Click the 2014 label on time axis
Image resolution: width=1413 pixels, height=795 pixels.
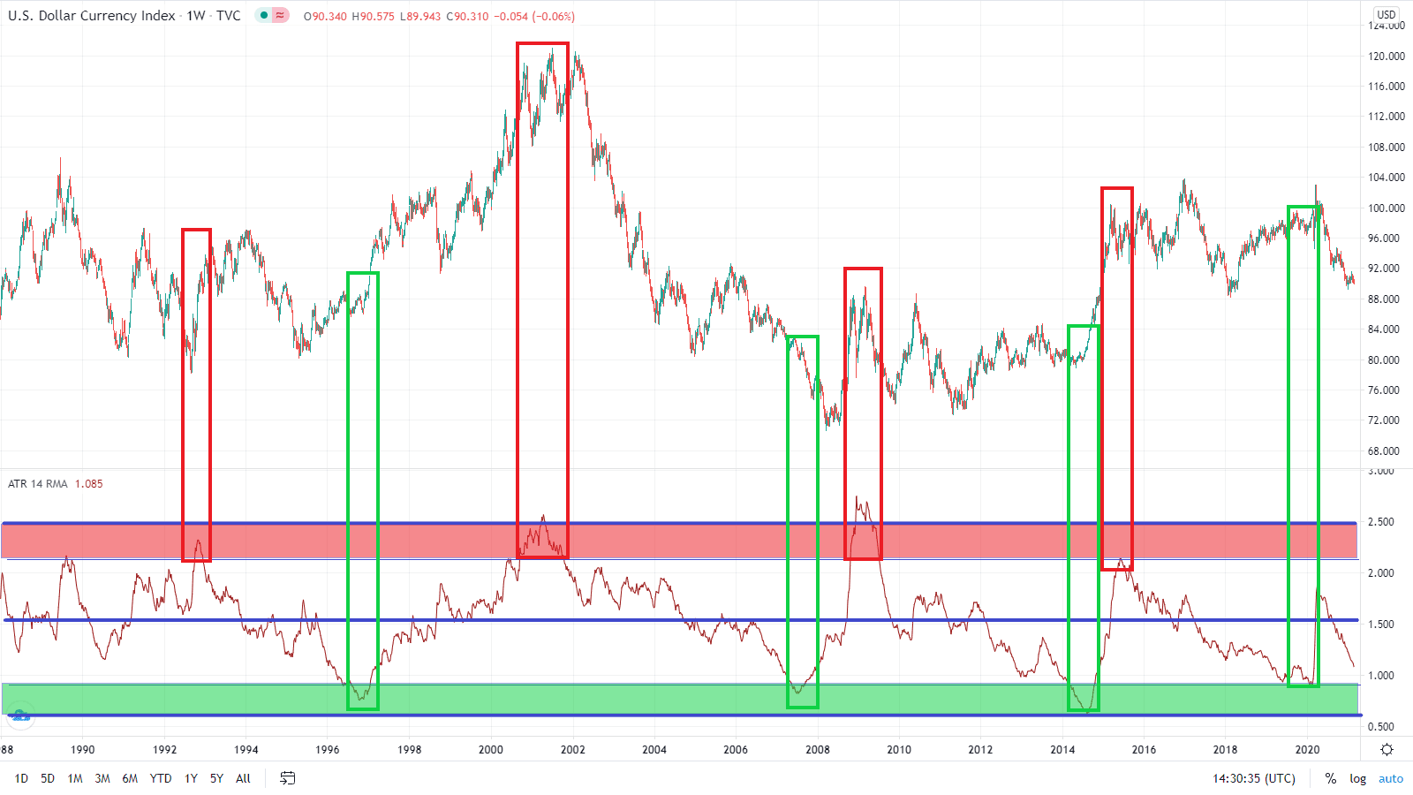1062,750
